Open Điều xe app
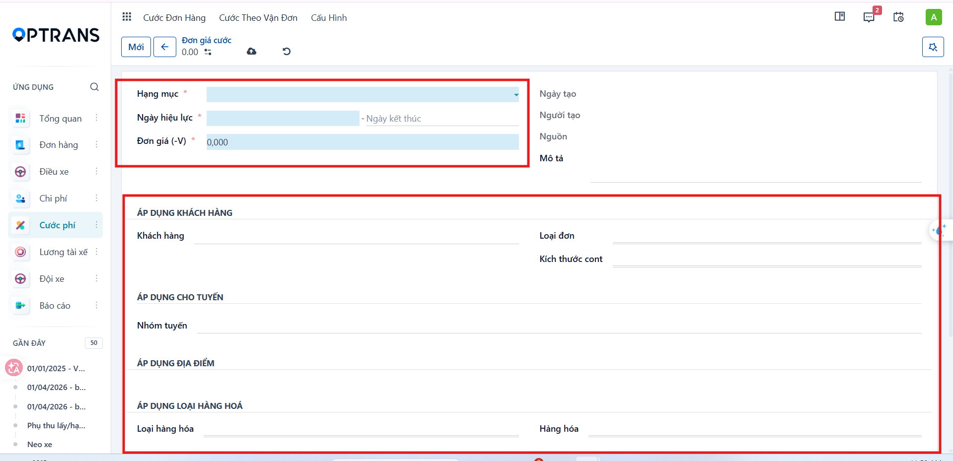 coord(54,172)
